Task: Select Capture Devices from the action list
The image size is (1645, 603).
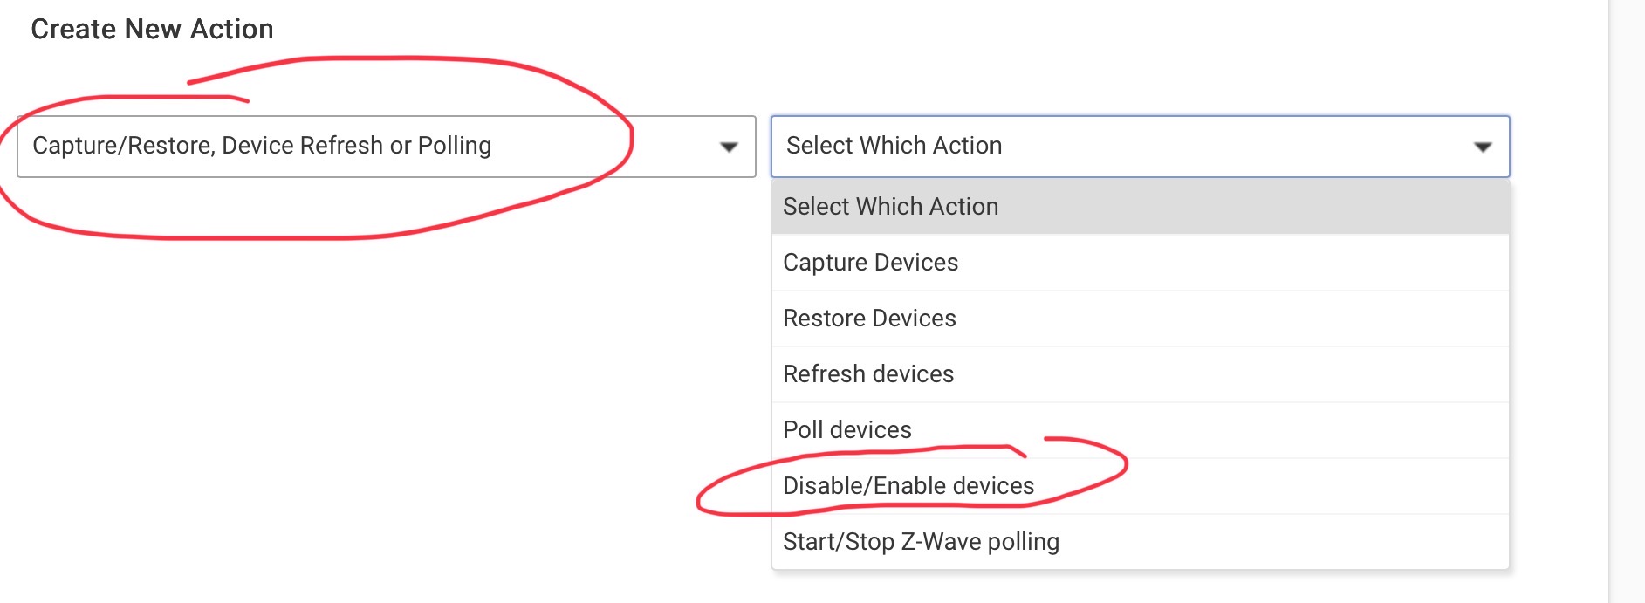Action: point(1140,263)
